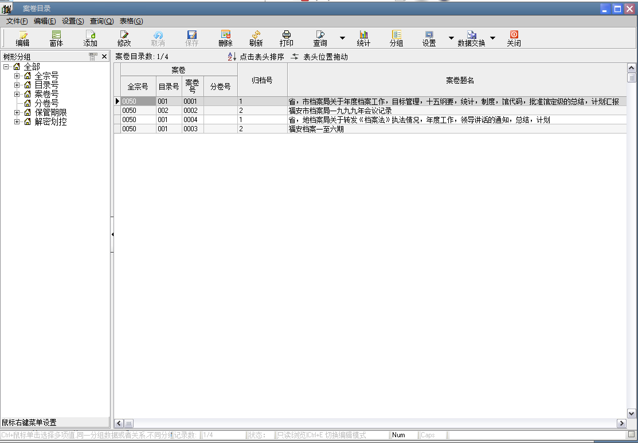638x443 pixels.
Task: Expand the 全宗号 tree node
Action: [17, 76]
